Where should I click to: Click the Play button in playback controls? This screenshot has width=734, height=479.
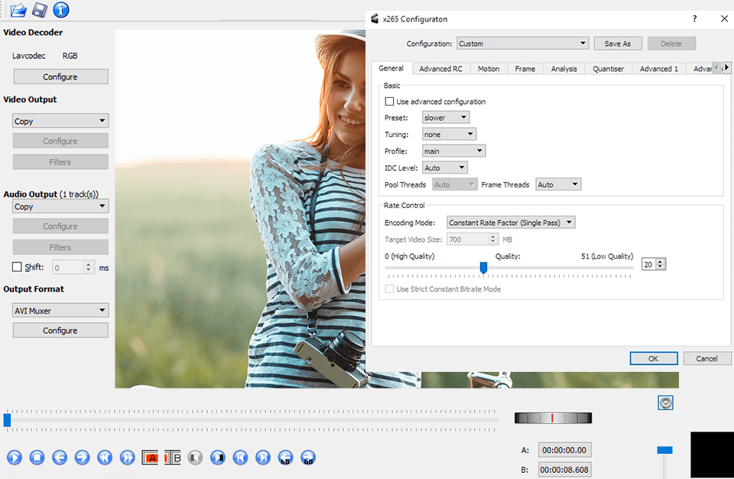coord(14,457)
